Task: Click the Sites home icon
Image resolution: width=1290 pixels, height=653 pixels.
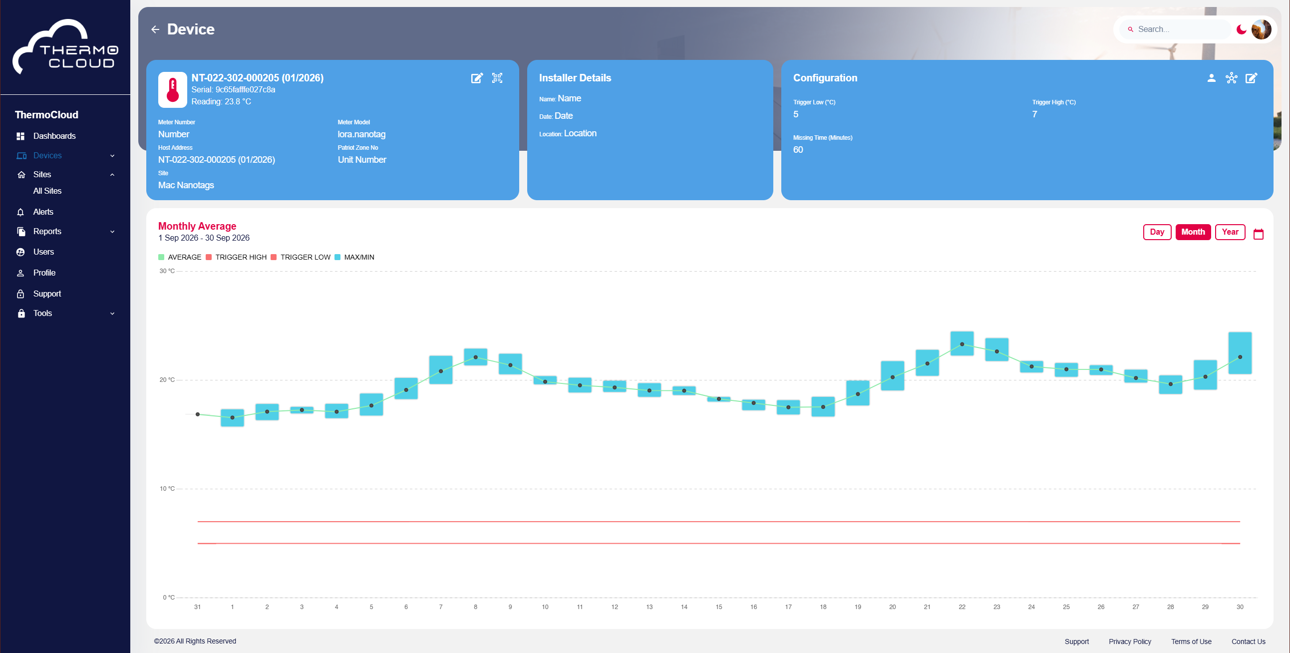Action: tap(21, 175)
